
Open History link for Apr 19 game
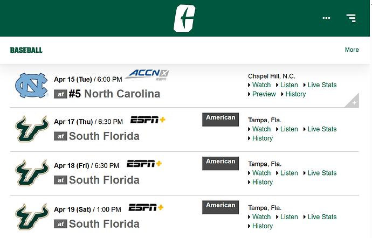(x=263, y=226)
